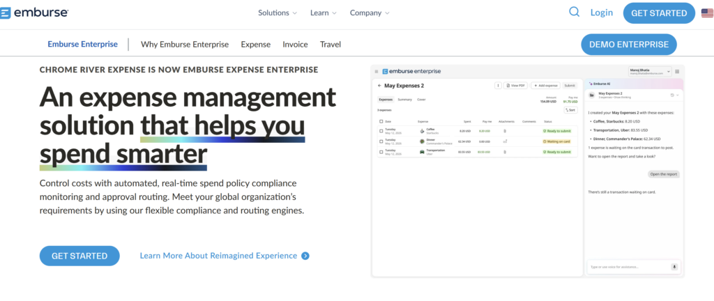The image size is (714, 301).
Task: Check the Coffee expense row checkbox
Action: 381,131
